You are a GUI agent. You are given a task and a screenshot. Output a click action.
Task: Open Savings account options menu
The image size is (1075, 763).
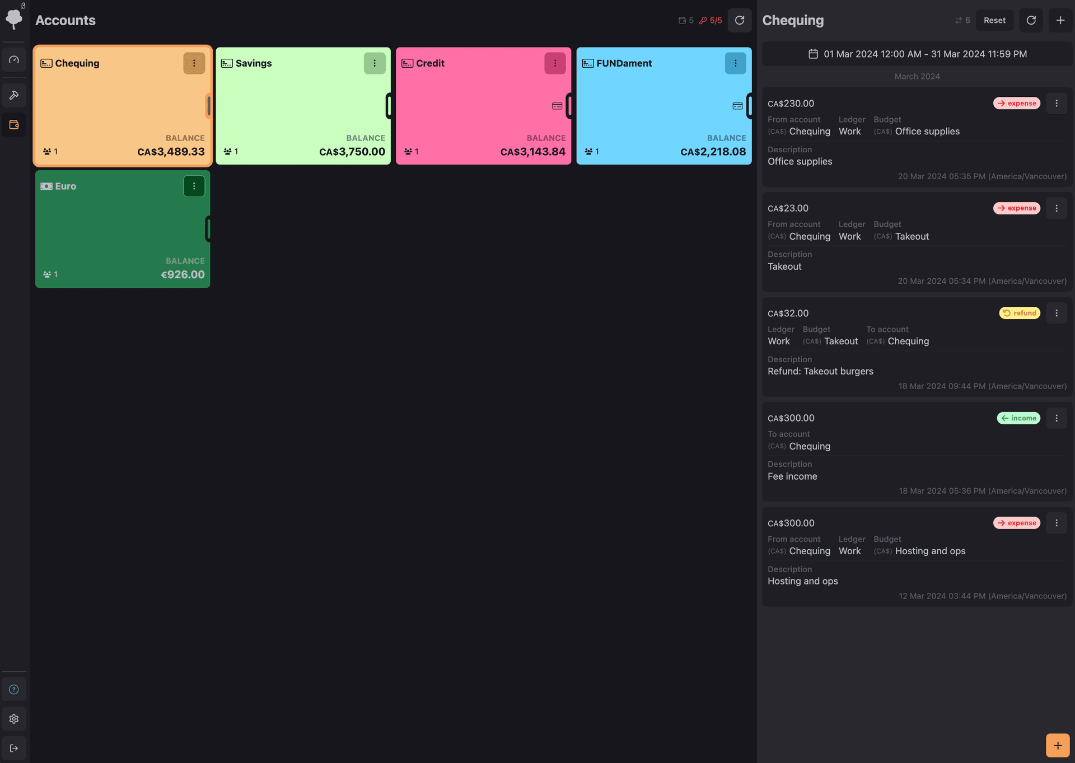[375, 63]
